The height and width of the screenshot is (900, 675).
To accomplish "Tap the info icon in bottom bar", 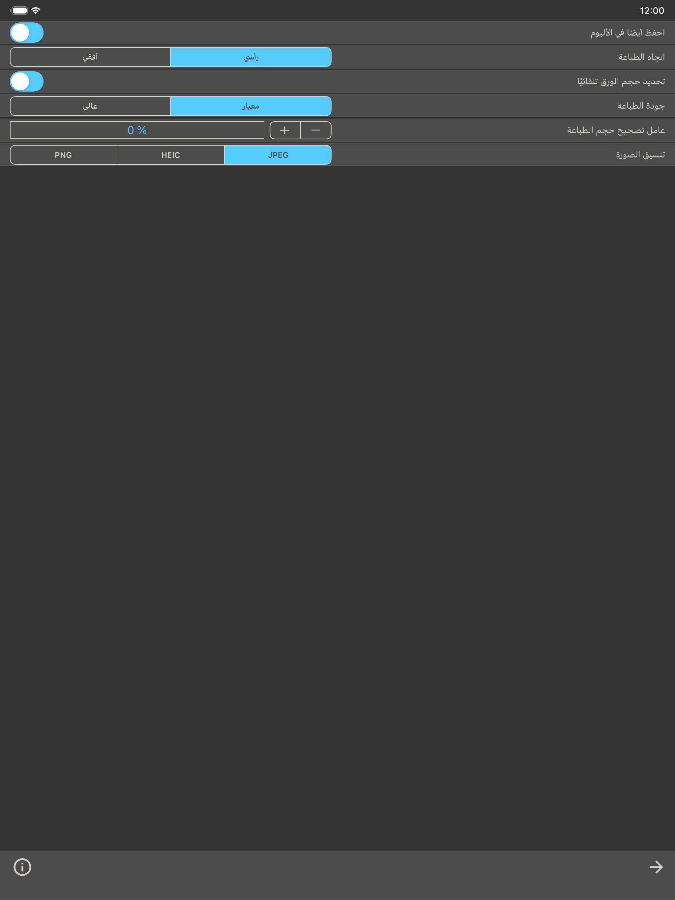I will pos(22,867).
